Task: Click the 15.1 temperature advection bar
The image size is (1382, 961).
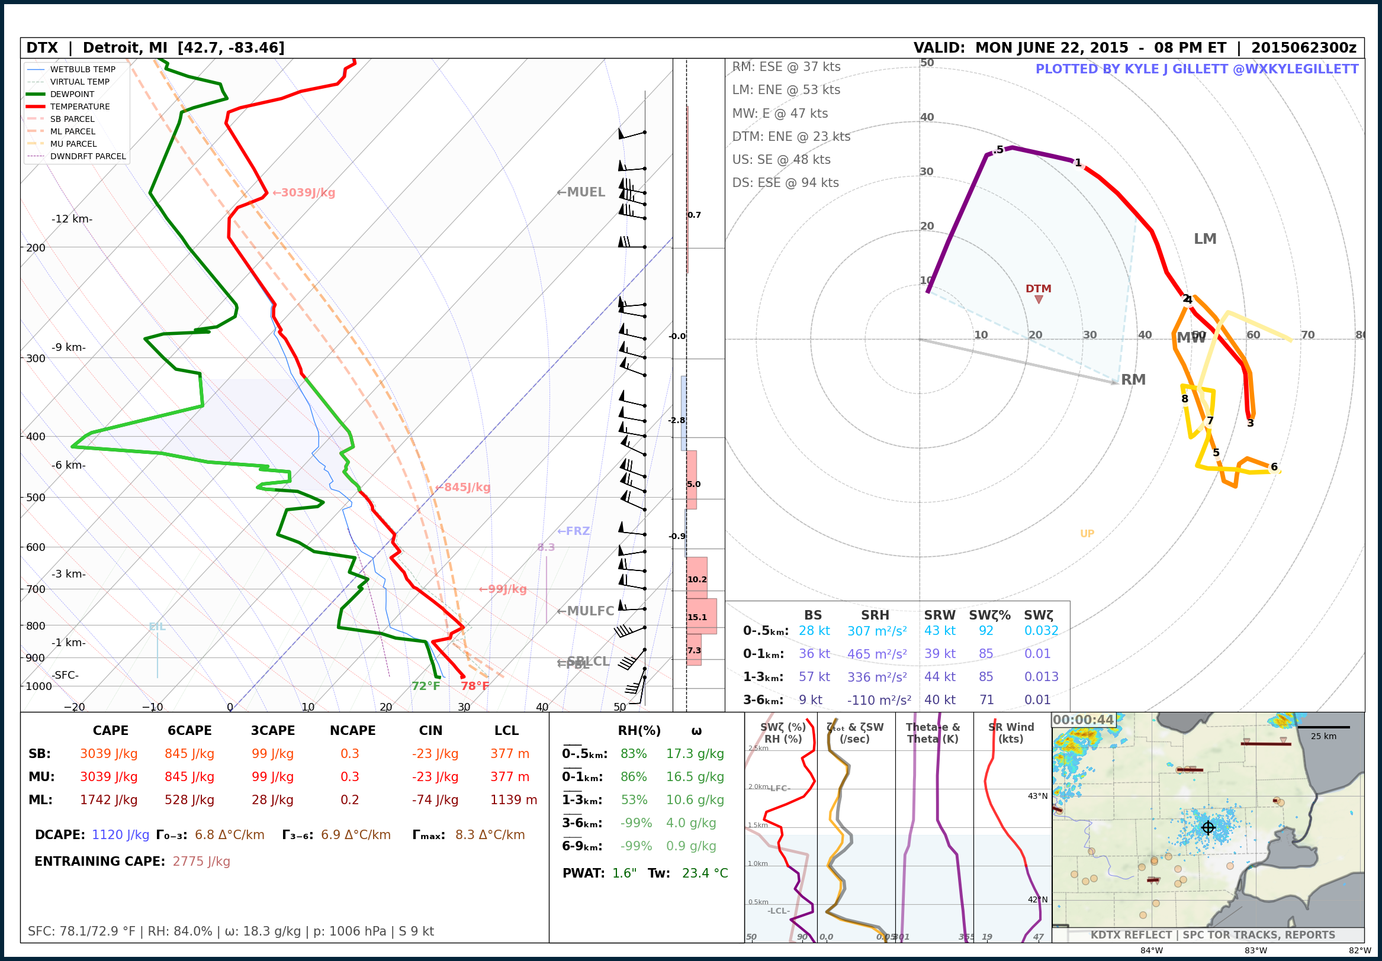Action: click(x=700, y=616)
